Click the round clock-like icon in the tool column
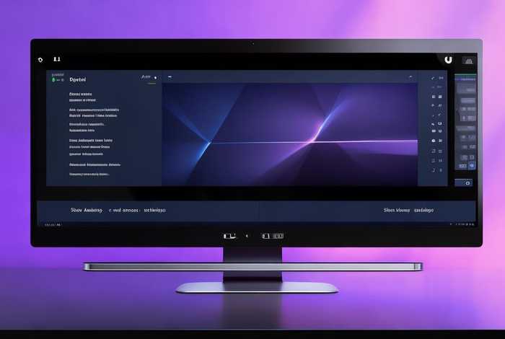This screenshot has width=505, height=339. 434,141
